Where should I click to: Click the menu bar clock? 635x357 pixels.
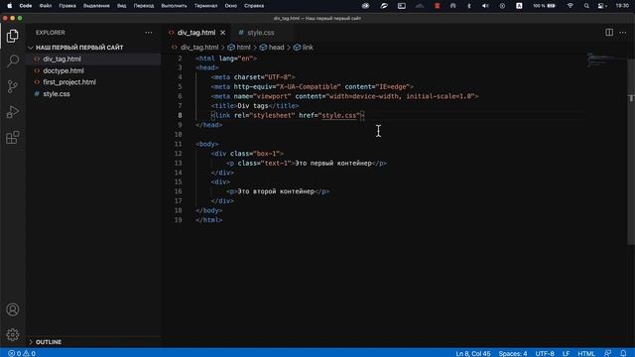[622, 6]
